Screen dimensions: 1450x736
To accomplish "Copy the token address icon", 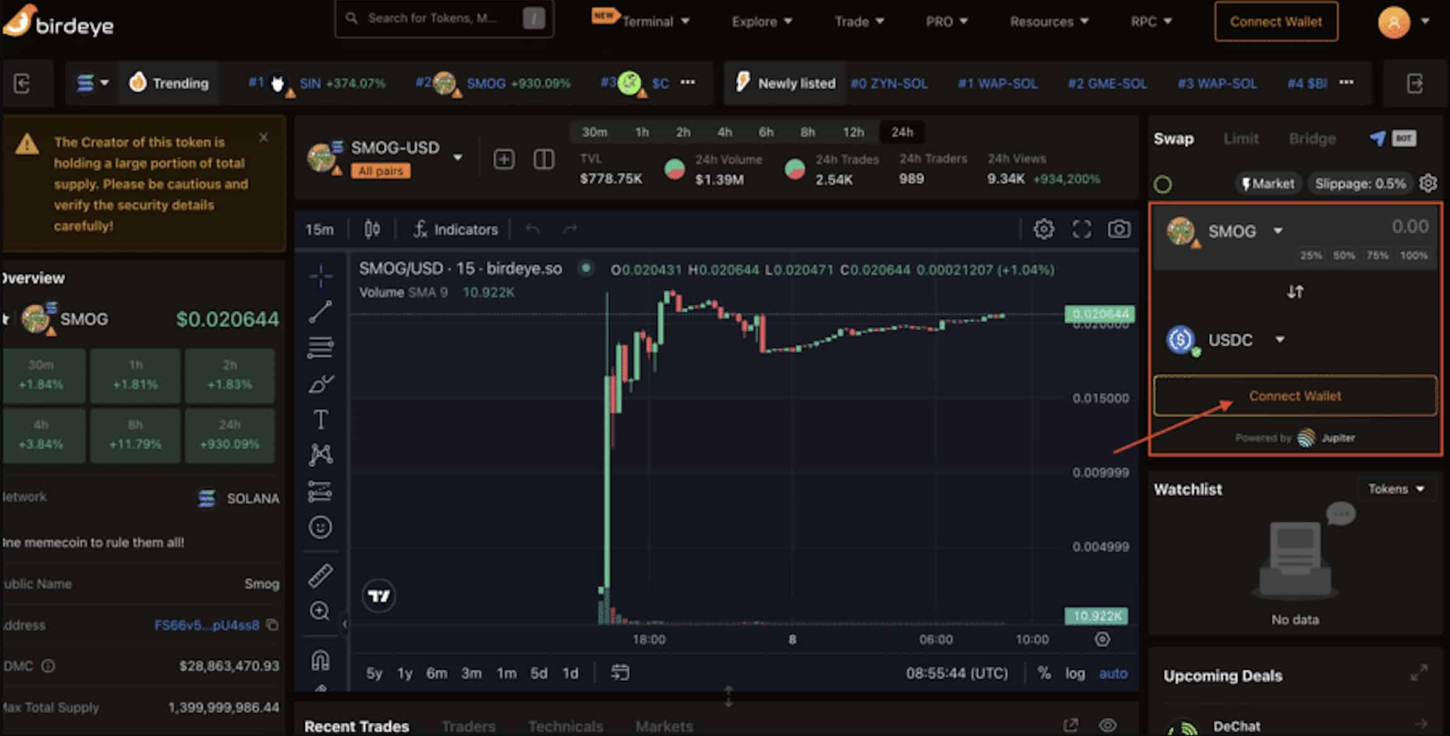I will point(272,625).
